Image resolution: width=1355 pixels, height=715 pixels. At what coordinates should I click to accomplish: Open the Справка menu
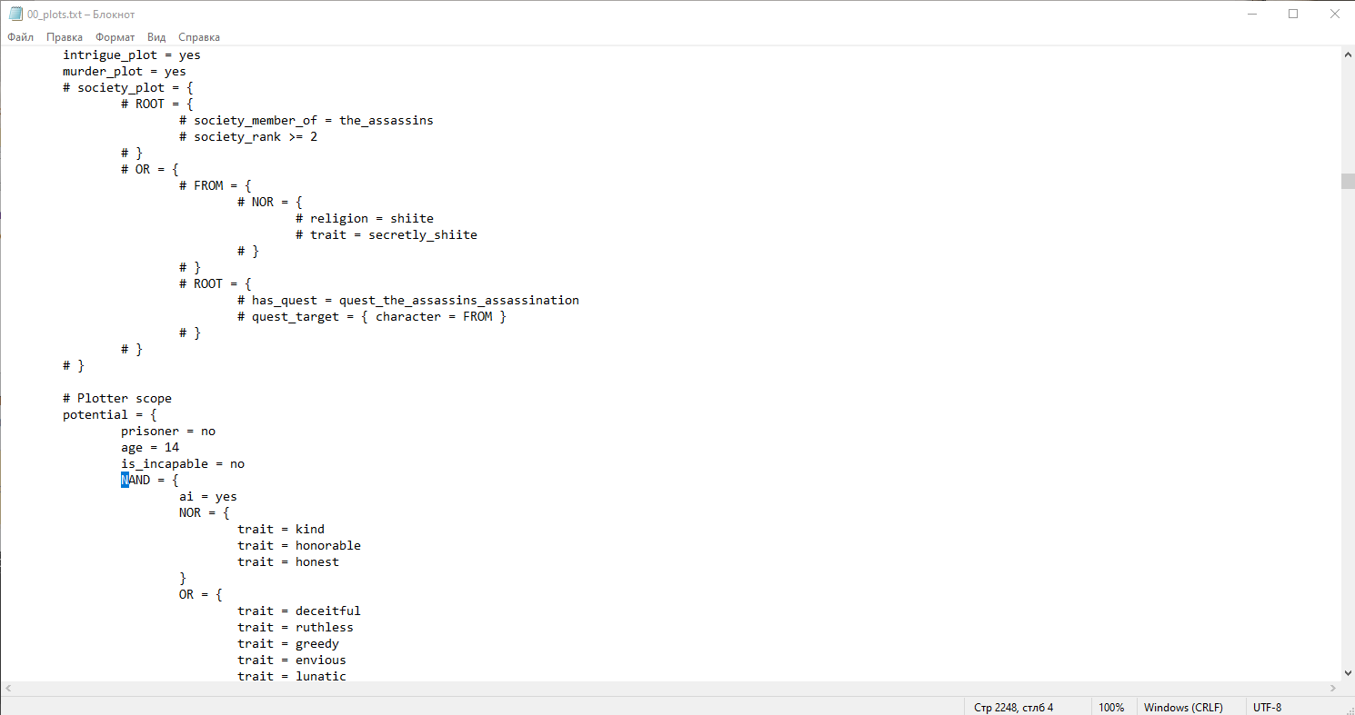pos(199,37)
